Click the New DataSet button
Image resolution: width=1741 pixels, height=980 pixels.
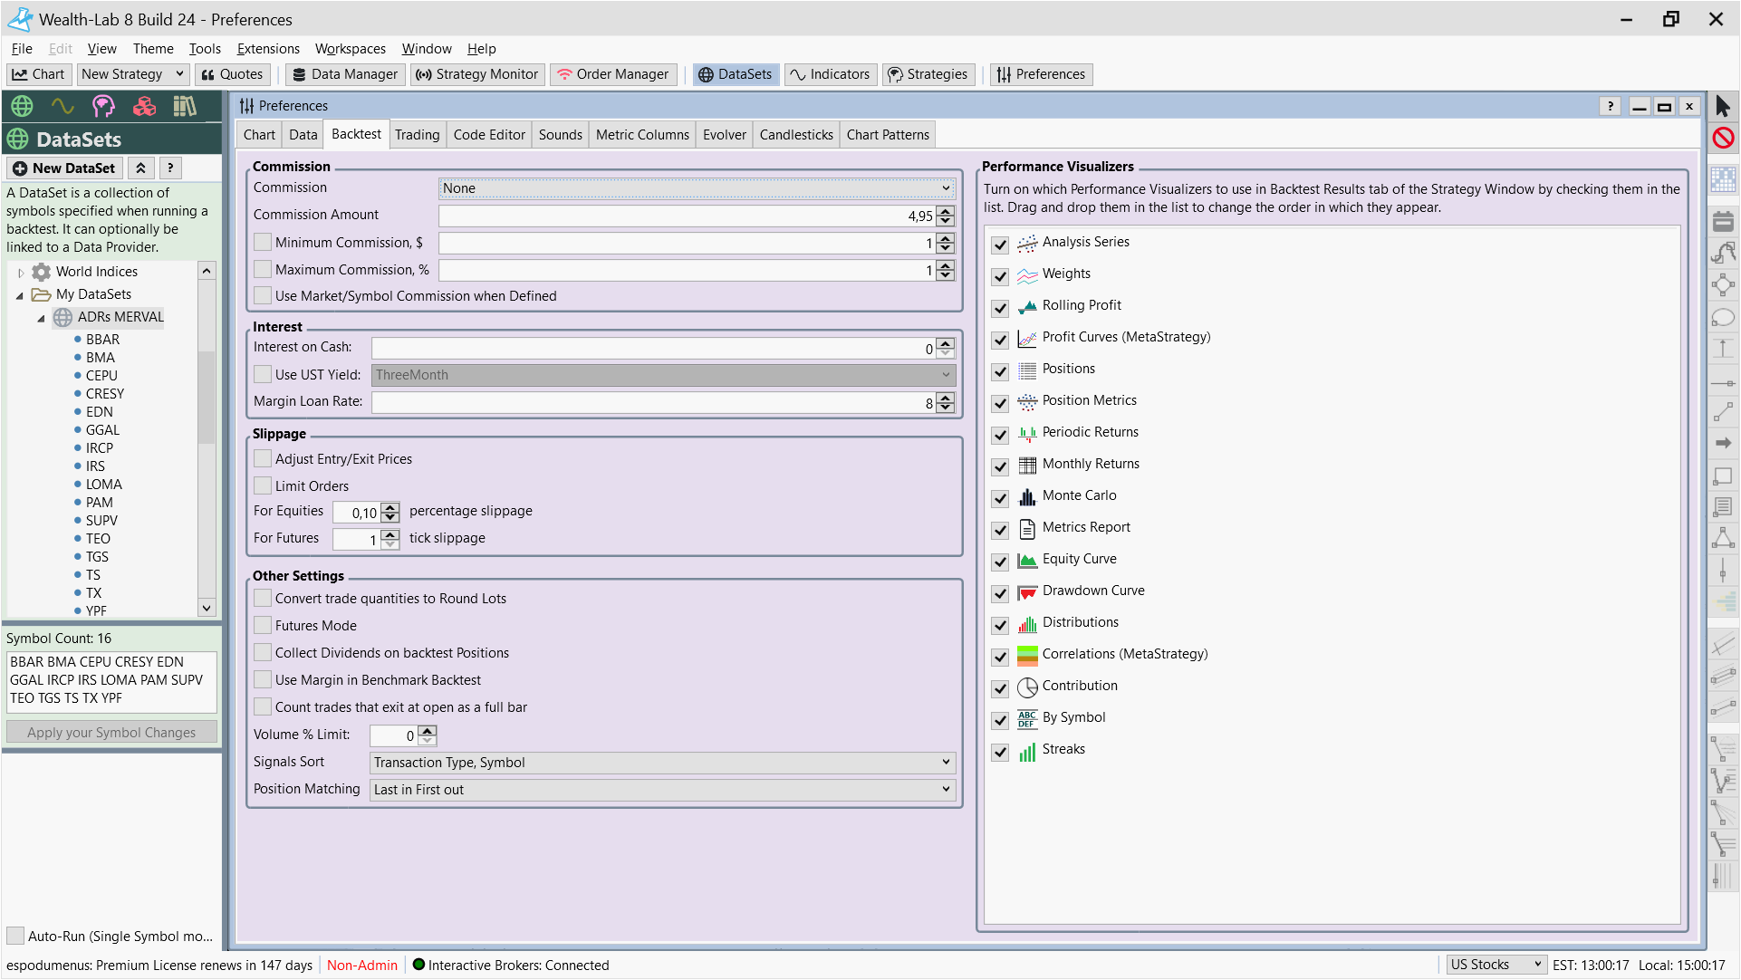coord(64,168)
